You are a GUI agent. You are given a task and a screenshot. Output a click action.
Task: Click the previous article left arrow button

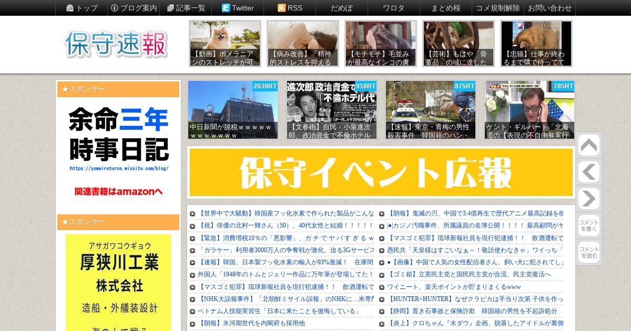588,172
